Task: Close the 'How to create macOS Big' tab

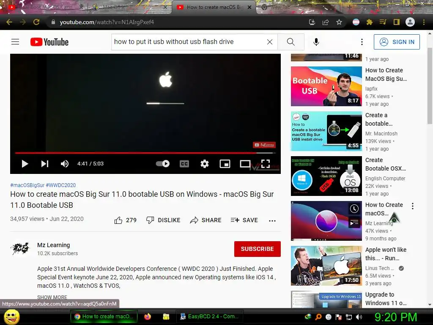Action: pyautogui.click(x=249, y=7)
